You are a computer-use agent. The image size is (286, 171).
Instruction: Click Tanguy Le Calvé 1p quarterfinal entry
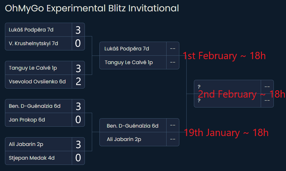(38, 68)
